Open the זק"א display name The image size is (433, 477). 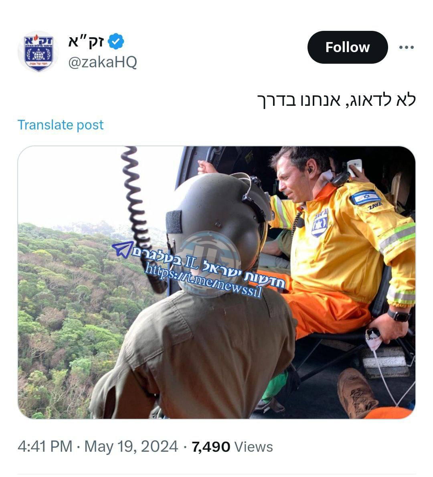tap(87, 41)
